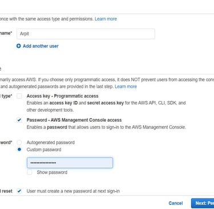
Task: Click the plus icon beside Add another user
Action: pyautogui.click(x=18, y=46)
